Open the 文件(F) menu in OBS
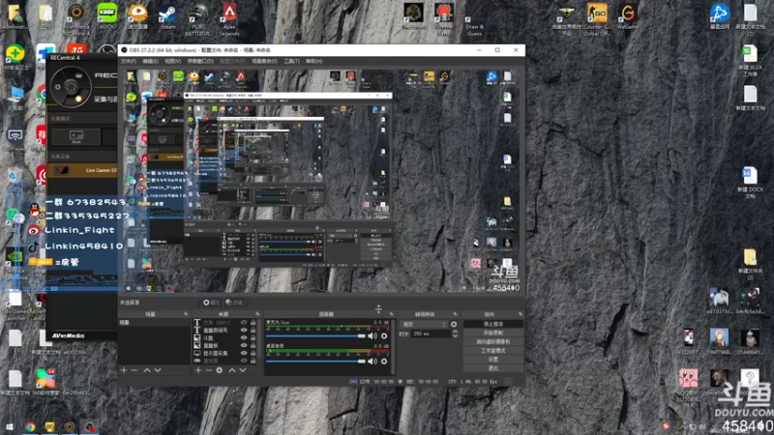 click(x=129, y=61)
